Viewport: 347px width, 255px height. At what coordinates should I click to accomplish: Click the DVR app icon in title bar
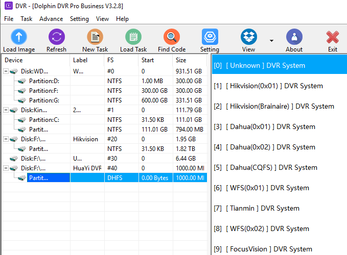[x=9, y=6]
